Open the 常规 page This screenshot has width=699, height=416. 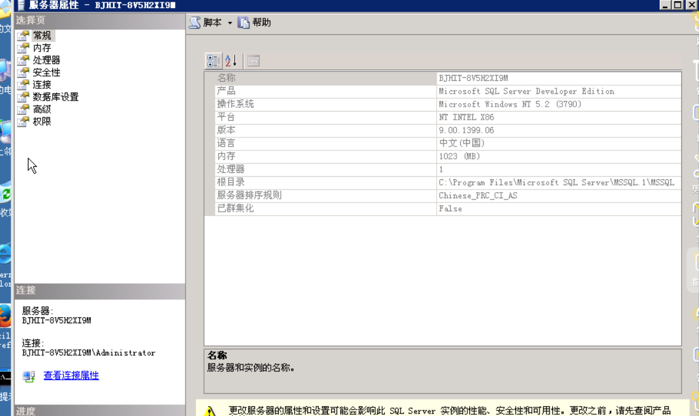click(x=42, y=35)
